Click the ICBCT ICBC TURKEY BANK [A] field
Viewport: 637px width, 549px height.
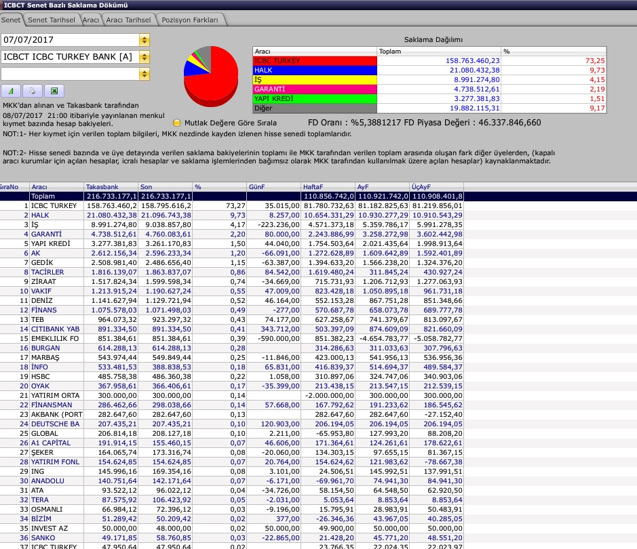71,57
